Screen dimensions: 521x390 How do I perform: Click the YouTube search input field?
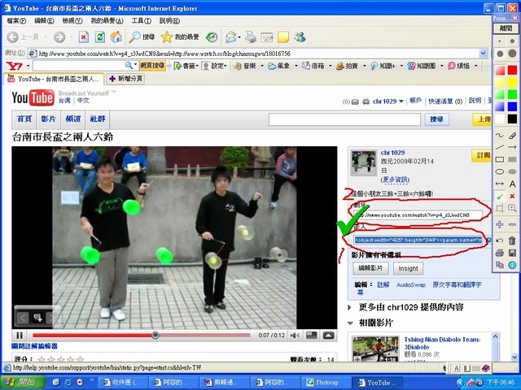click(344, 119)
